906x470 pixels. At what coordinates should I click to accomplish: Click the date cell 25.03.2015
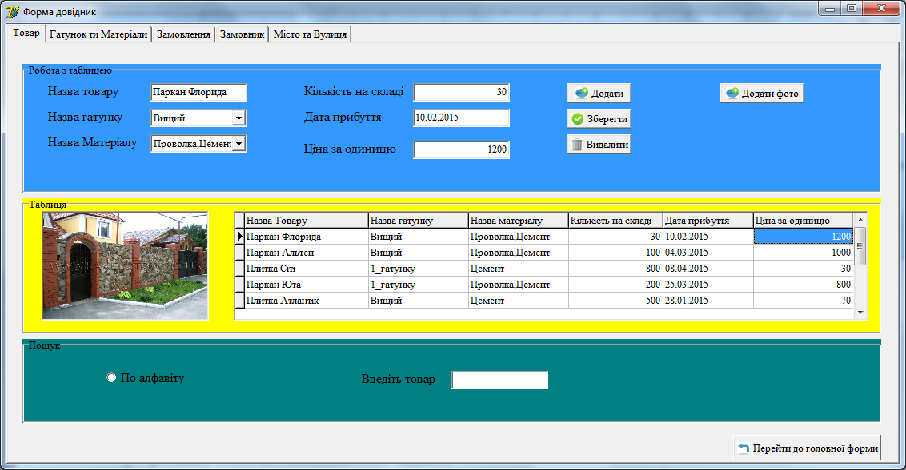[708, 284]
